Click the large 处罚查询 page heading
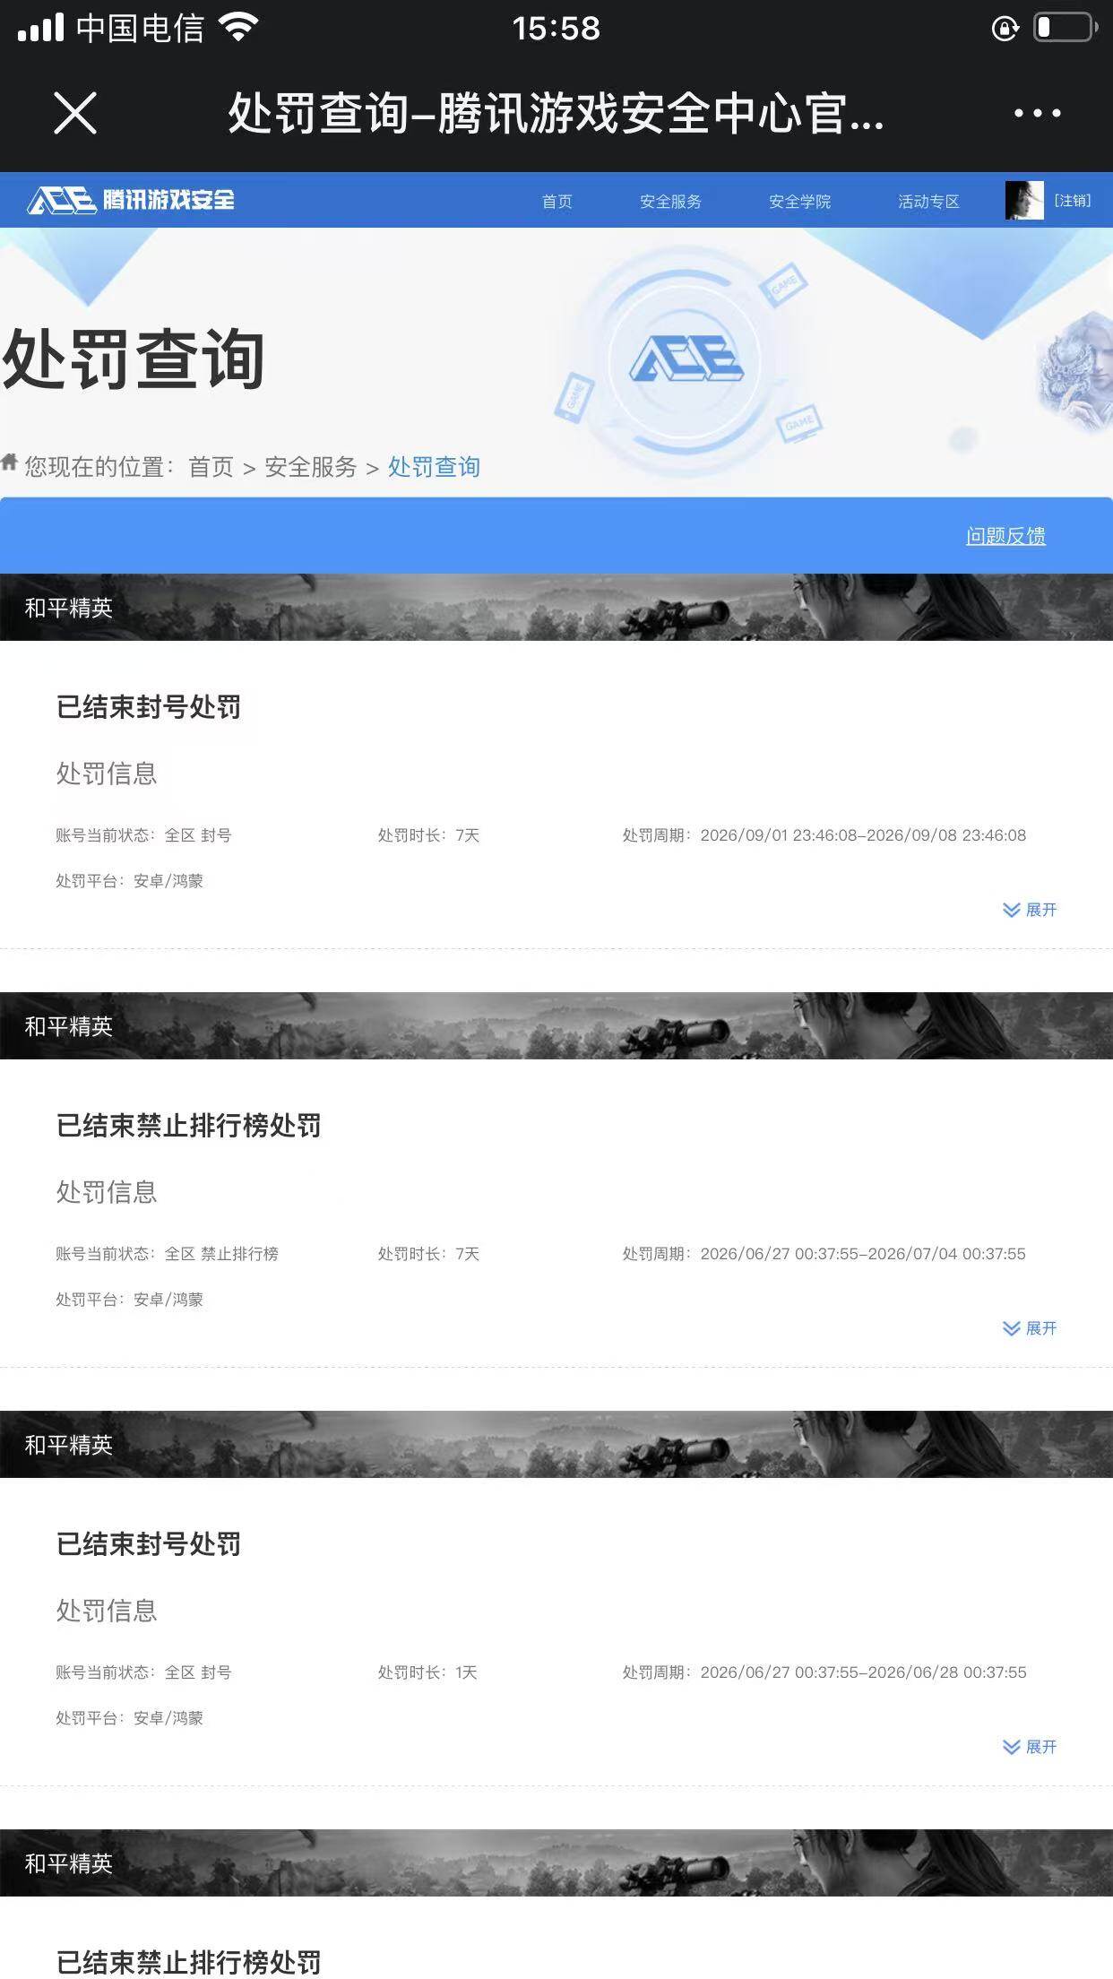 click(x=133, y=359)
